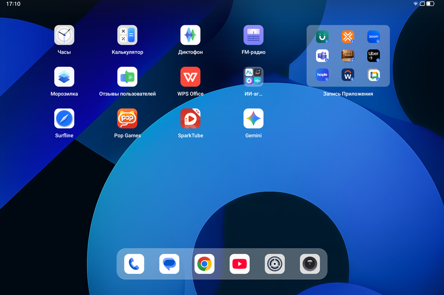This screenshot has height=295, width=444.
Task: Tap the battery indicator icon
Action: click(430, 4)
